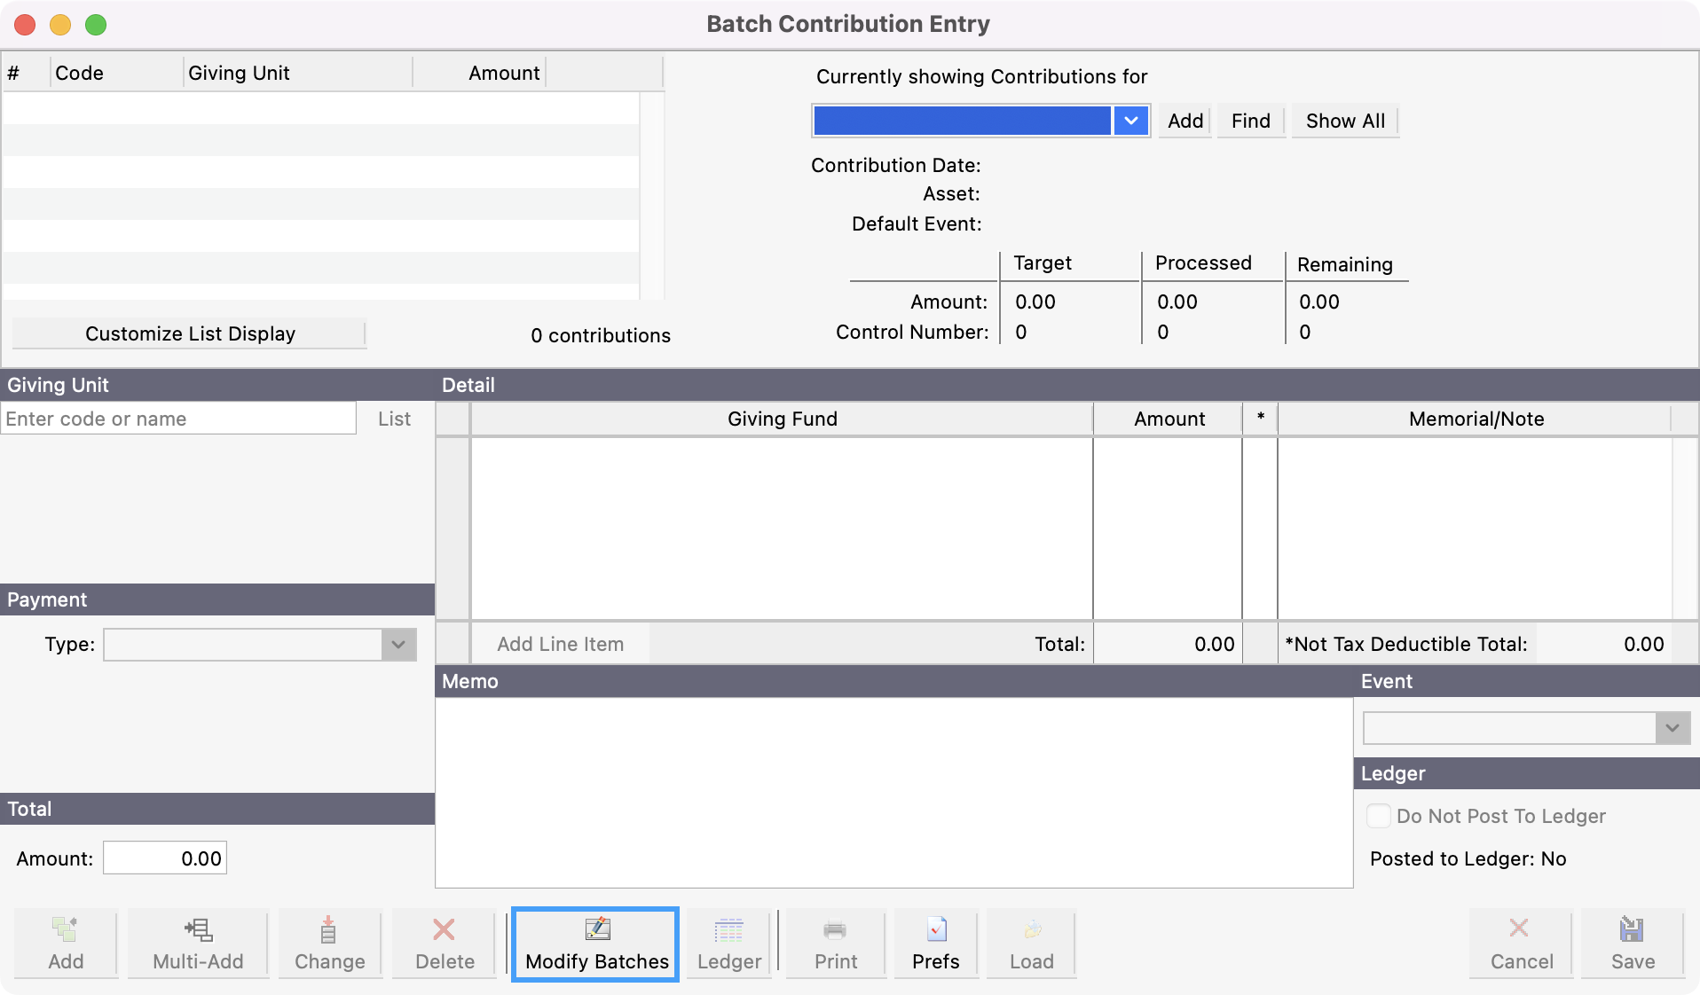Enable Do Not Post To Ledger
Screen dimensions: 1700x995
click(x=1379, y=816)
